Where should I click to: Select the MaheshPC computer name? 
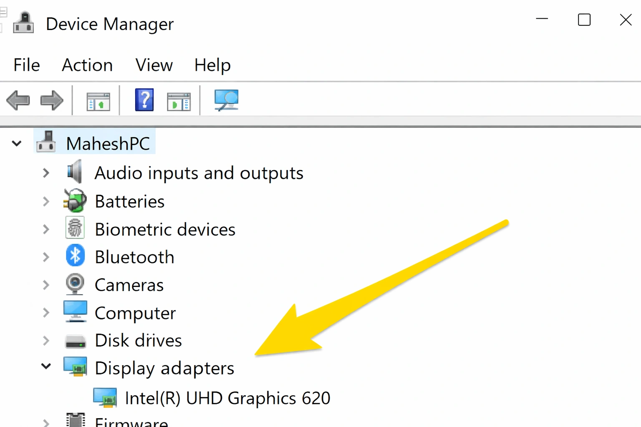108,143
